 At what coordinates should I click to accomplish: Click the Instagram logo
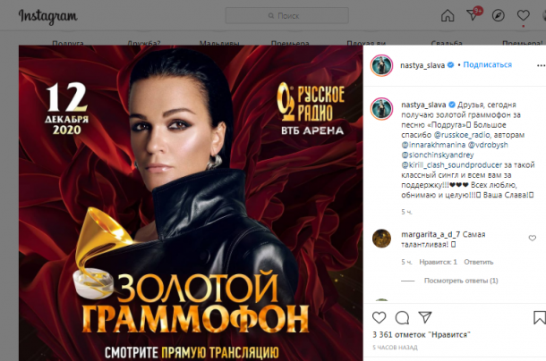48,16
